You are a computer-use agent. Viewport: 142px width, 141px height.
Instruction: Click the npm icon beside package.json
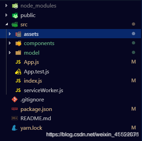tap(15, 109)
